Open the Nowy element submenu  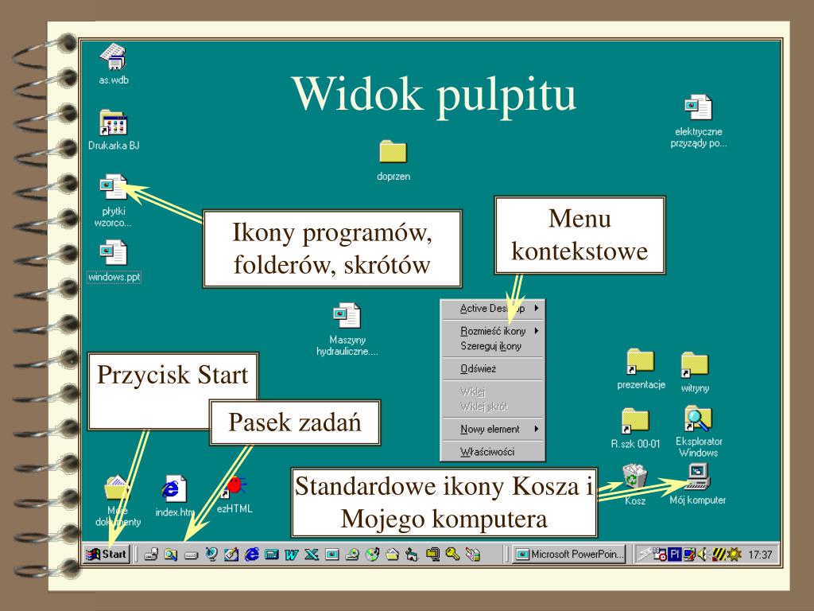pos(493,429)
